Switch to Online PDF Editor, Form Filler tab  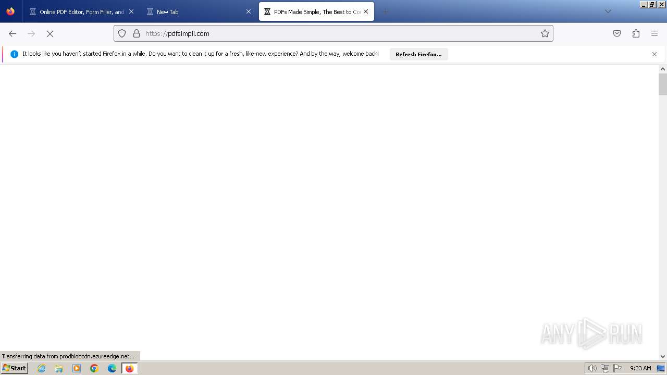82,11
